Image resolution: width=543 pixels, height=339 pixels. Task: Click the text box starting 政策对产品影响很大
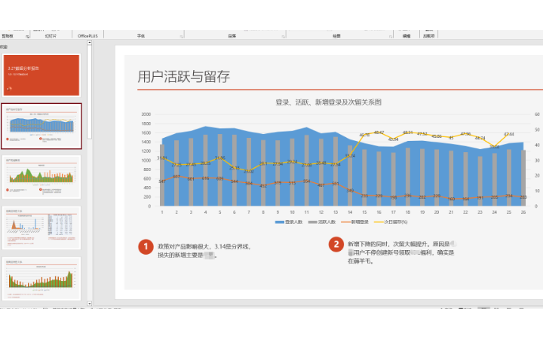pos(204,251)
